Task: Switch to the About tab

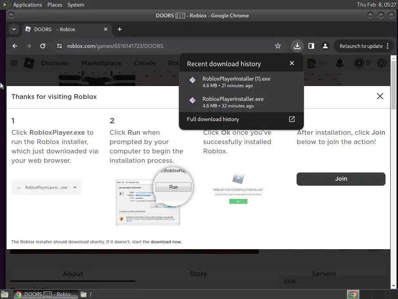Action: pos(73,274)
